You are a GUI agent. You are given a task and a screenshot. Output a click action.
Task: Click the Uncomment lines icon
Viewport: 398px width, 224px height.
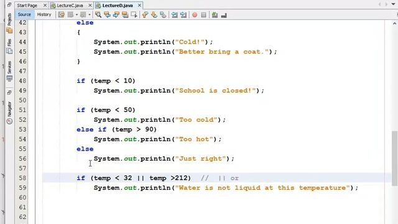coord(224,15)
